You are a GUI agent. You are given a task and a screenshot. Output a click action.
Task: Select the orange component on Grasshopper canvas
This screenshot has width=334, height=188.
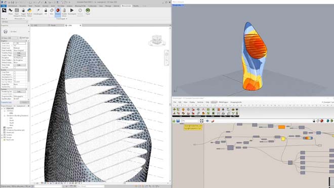pos(281,127)
